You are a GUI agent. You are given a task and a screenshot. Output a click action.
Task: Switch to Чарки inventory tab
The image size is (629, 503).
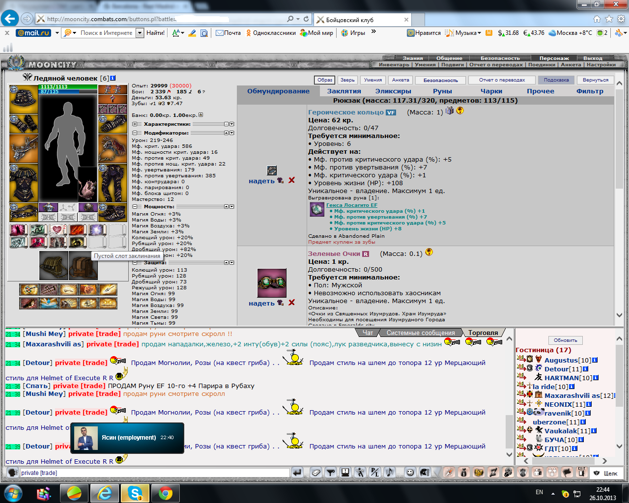click(491, 91)
